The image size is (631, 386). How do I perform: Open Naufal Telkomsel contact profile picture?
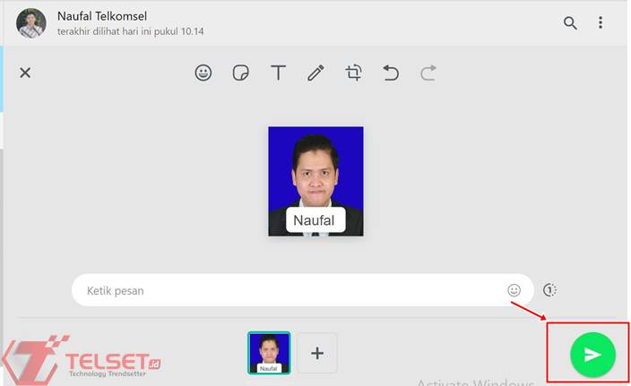coord(31,23)
